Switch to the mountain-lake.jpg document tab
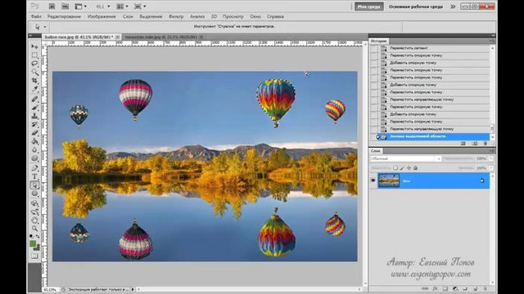This screenshot has height=294, width=524. click(x=160, y=37)
